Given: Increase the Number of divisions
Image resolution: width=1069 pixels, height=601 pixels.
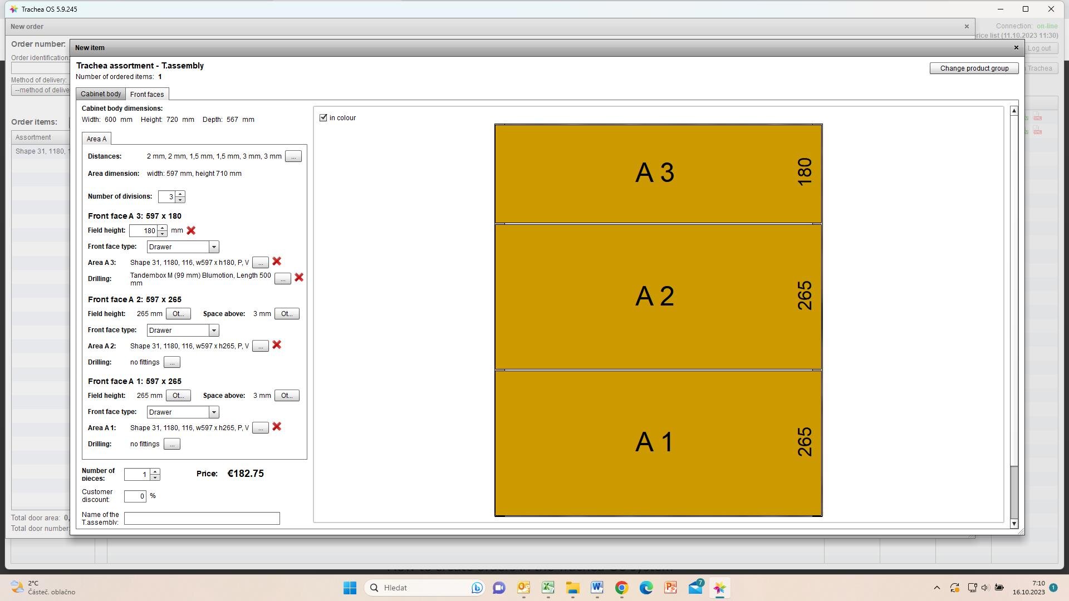Looking at the screenshot, I should (x=180, y=194).
